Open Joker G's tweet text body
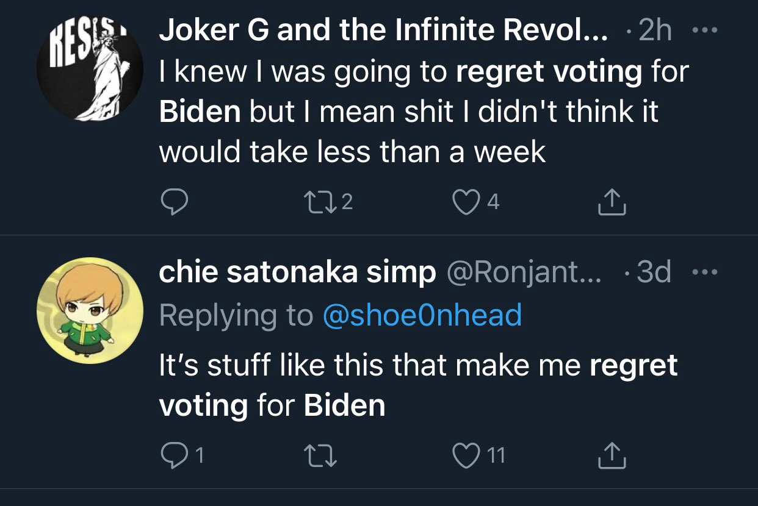758x506 pixels. tap(424, 111)
